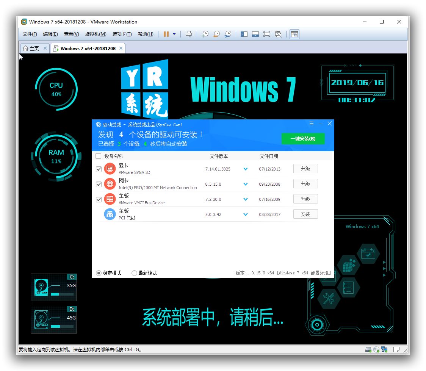Click the PCI 总线 3.0 icon
426x371 pixels.
[110, 214]
